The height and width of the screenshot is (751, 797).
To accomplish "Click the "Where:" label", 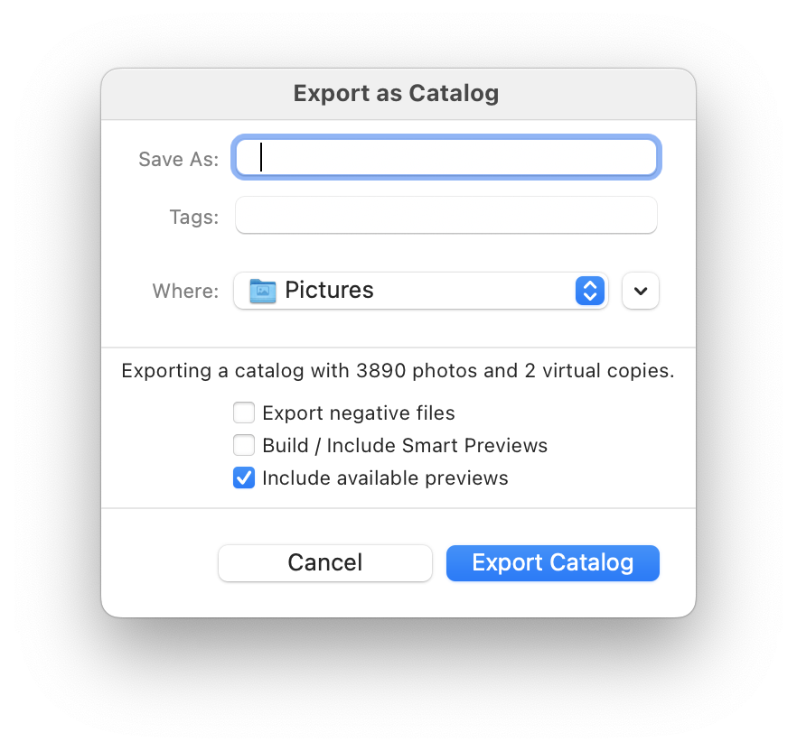I will pos(185,292).
